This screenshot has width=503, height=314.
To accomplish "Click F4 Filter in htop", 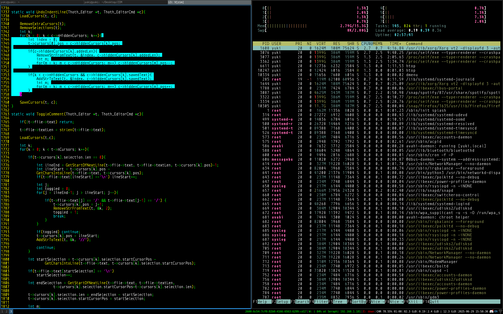I will tap(319, 302).
